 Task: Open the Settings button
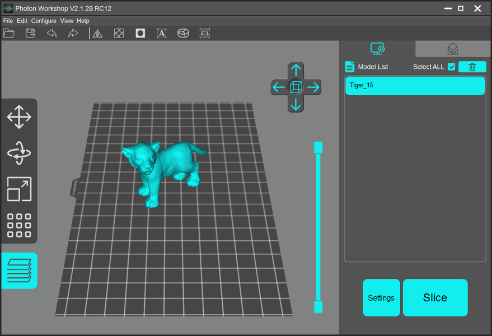pyautogui.click(x=381, y=298)
